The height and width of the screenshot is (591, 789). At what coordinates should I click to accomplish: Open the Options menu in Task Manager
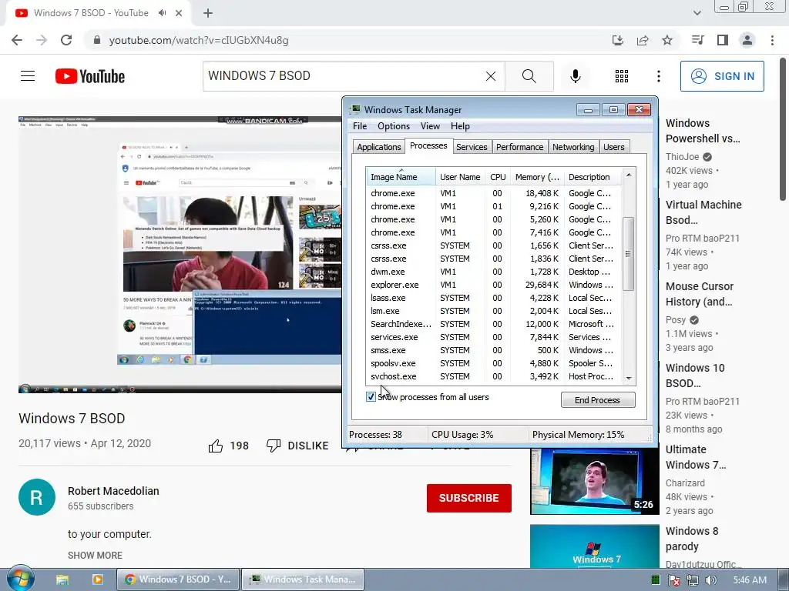394,126
